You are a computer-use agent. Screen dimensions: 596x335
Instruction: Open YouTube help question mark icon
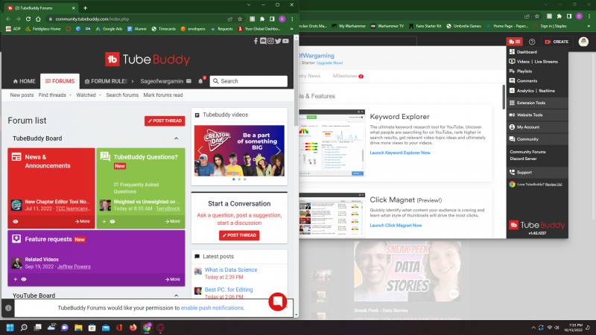(532, 42)
